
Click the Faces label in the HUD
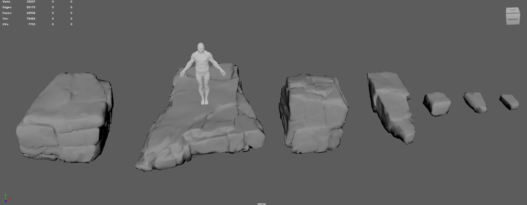(x=7, y=13)
